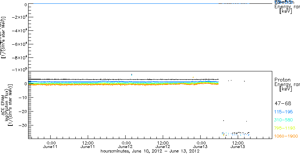This screenshot has height=154, width=300.
Task: Click the -4×10⁴ tick label on upper plot
Action: 19,31
